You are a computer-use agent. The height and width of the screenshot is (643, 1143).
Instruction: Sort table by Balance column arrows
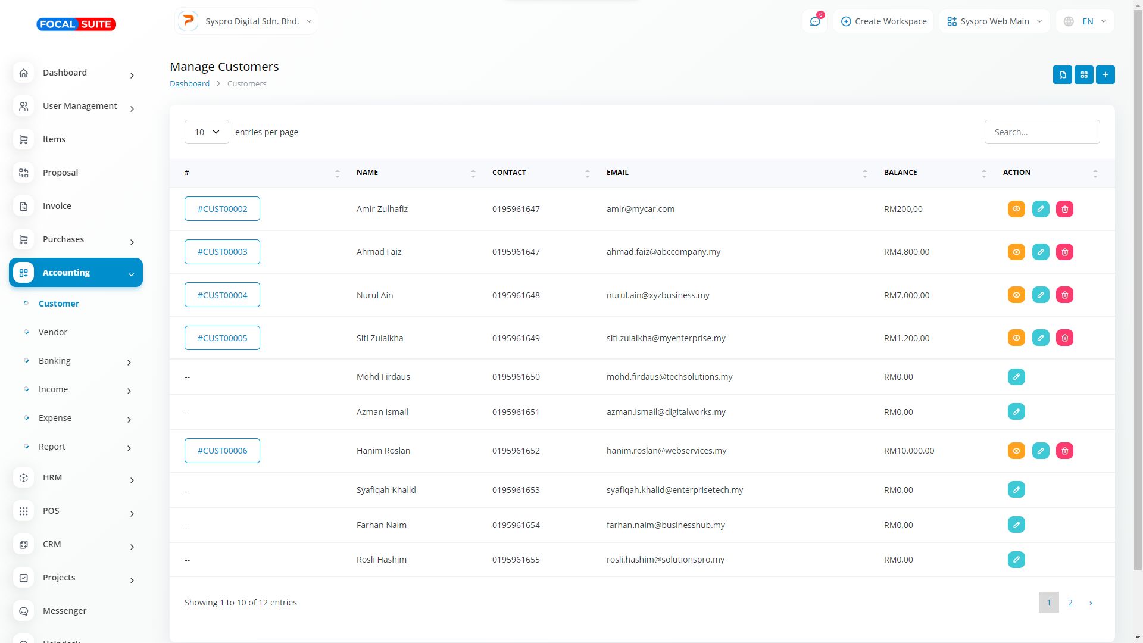coord(983,173)
